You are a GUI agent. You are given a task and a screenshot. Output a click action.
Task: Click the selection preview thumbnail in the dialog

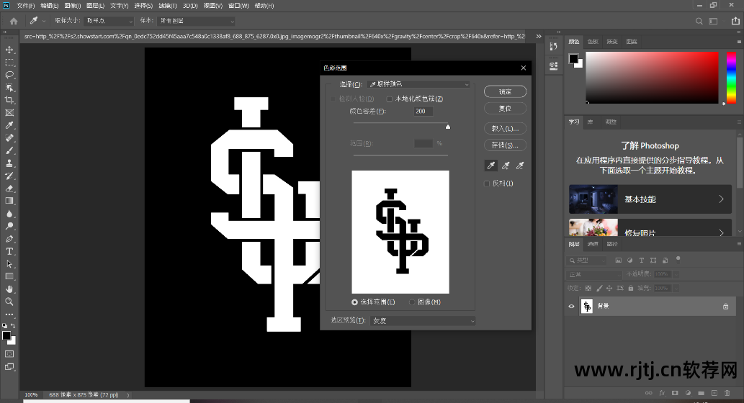pyautogui.click(x=400, y=232)
